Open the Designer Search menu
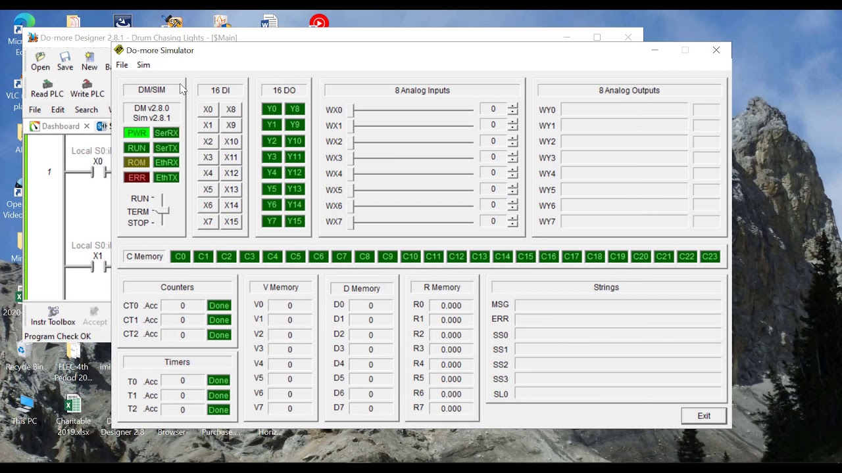Viewport: 842px width, 473px height. pyautogui.click(x=86, y=110)
